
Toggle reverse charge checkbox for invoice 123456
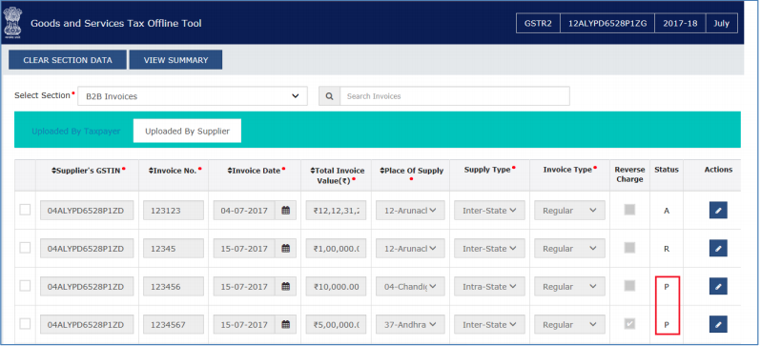[629, 285]
